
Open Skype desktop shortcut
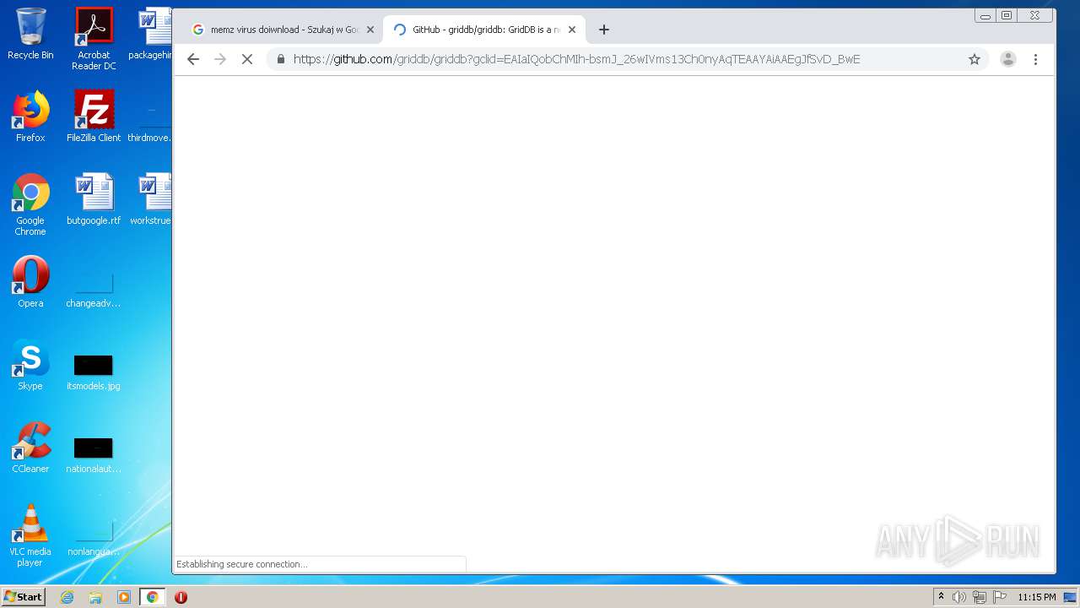(x=30, y=365)
